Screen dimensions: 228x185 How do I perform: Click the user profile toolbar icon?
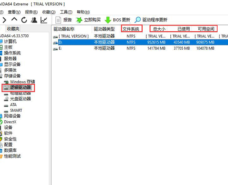click(x=34, y=20)
